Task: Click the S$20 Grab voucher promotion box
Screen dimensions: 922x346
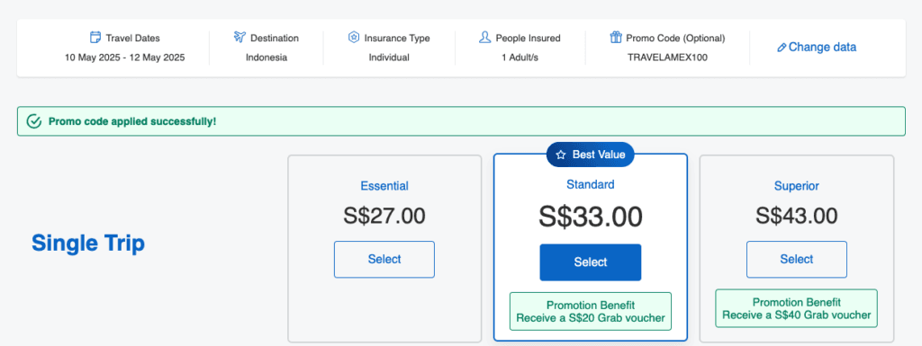Action: (591, 311)
